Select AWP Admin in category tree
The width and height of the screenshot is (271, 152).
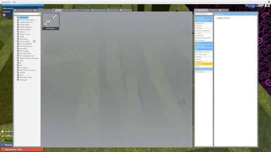24,18
